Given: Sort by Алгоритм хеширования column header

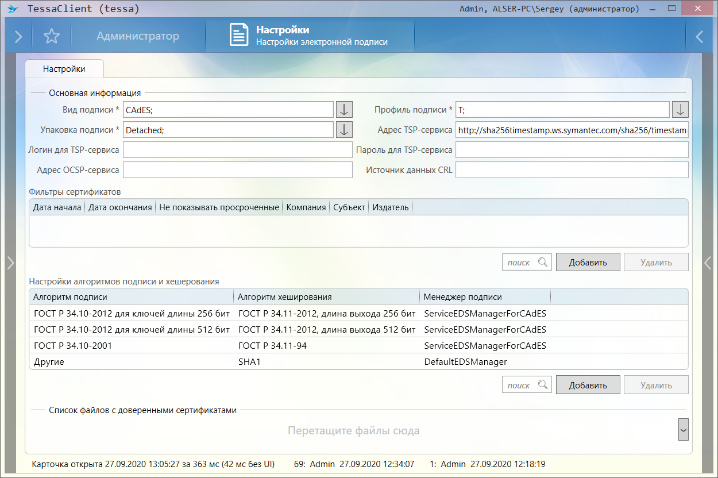Looking at the screenshot, I should coord(326,297).
